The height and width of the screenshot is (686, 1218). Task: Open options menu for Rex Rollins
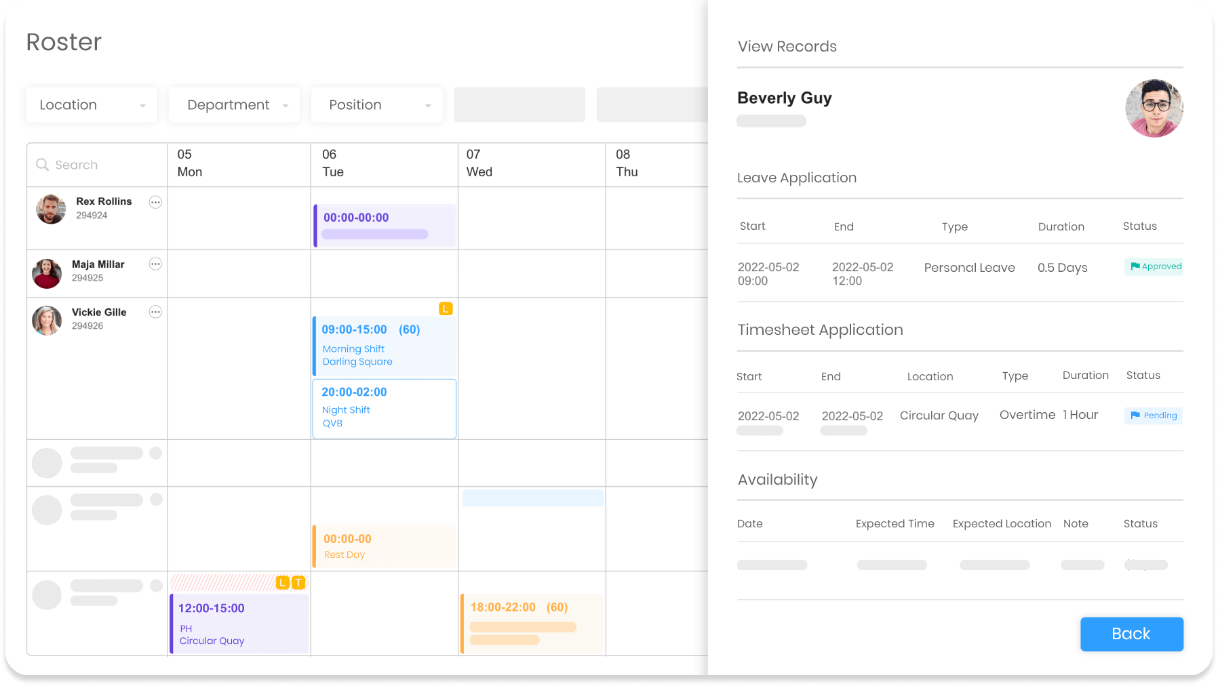tap(155, 202)
